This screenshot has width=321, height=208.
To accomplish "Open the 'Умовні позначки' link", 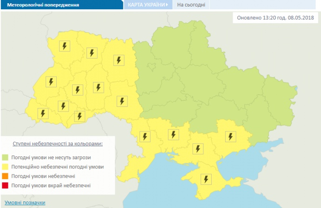I will 25,203.
